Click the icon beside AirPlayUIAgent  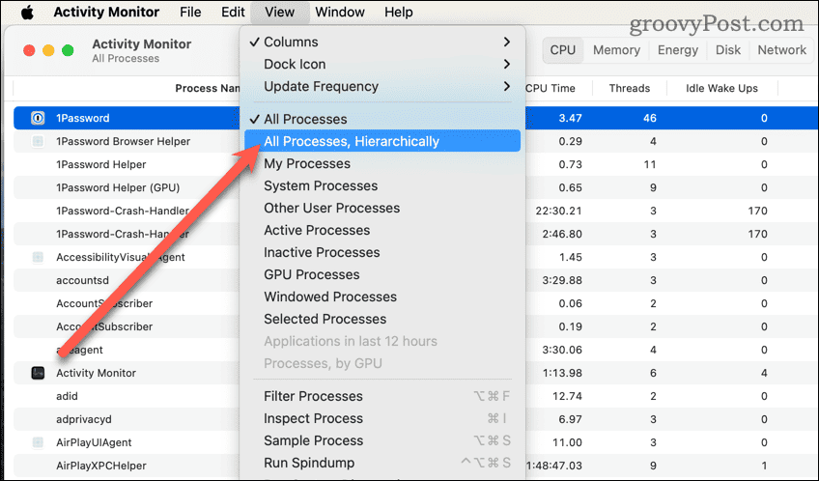pos(38,442)
